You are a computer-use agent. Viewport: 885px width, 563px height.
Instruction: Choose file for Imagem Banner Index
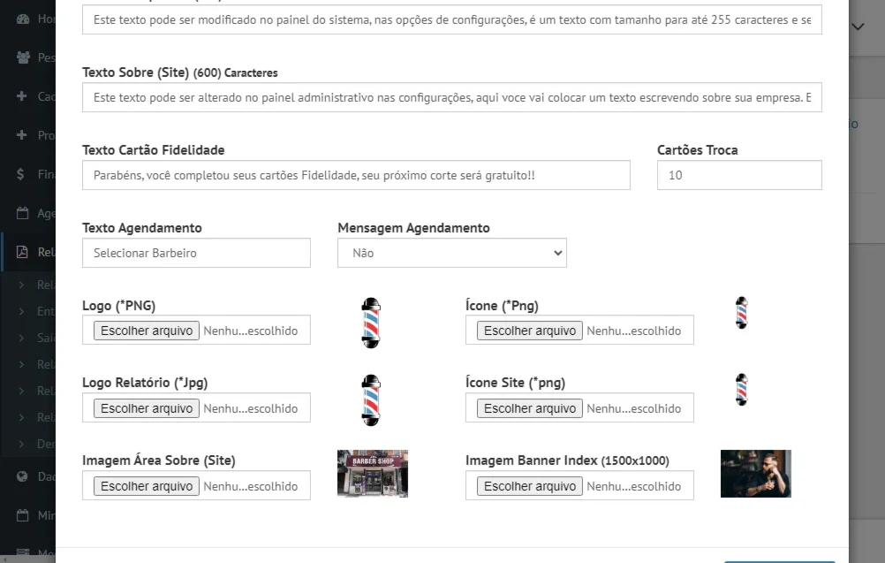tap(529, 486)
